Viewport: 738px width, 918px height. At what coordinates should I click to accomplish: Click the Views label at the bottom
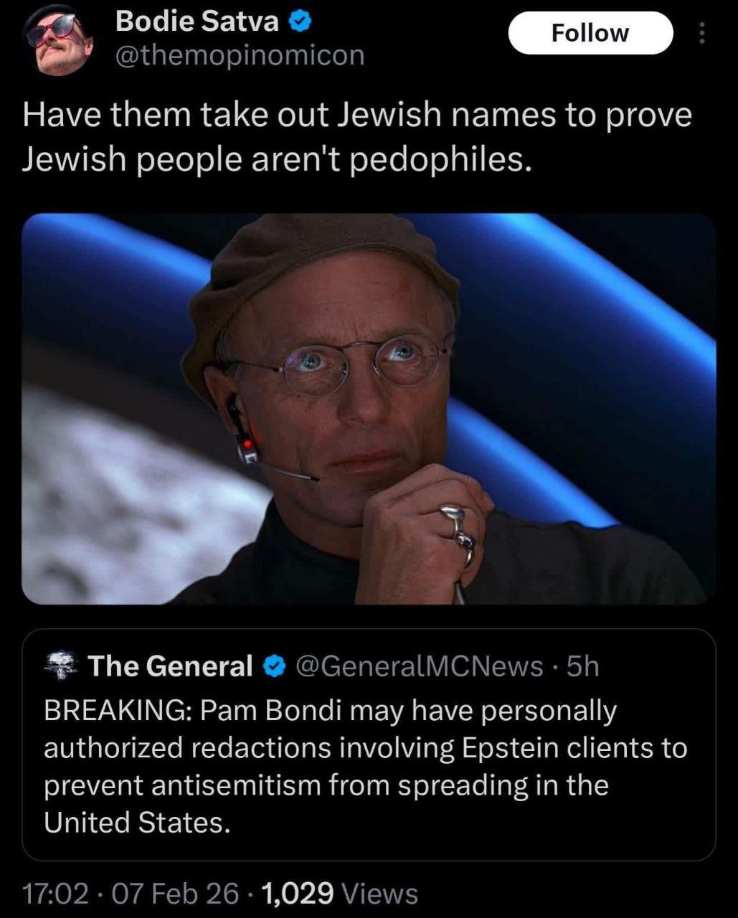(x=380, y=894)
